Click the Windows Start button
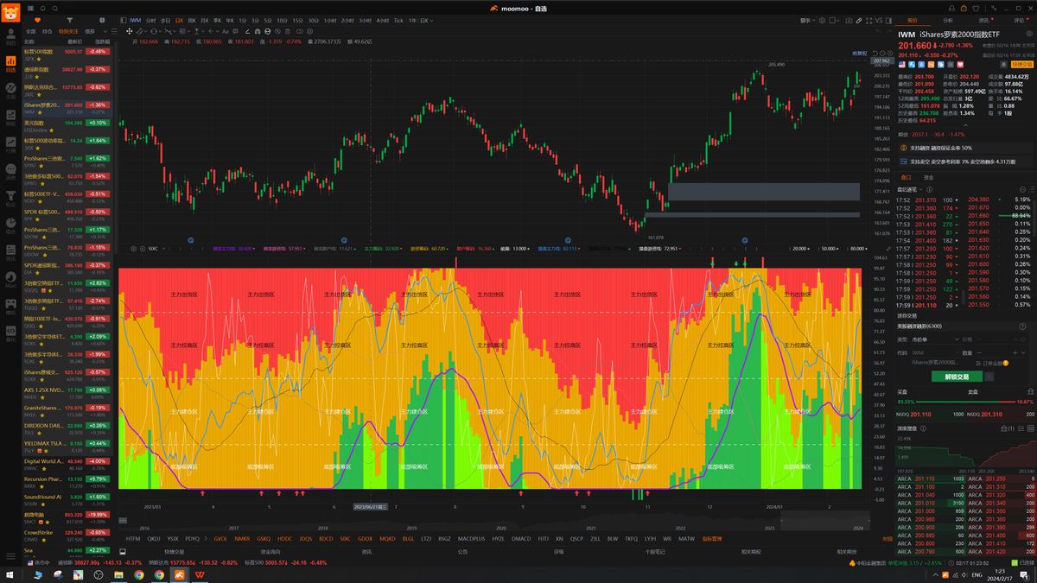 10,574
